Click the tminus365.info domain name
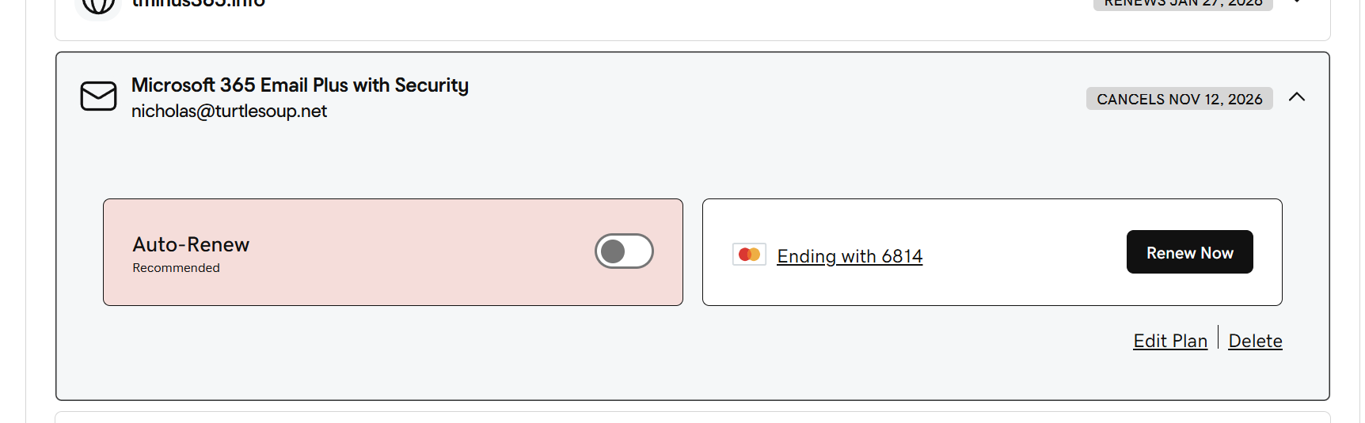Screen dimensions: 1365x423 pyautogui.click(x=198, y=4)
